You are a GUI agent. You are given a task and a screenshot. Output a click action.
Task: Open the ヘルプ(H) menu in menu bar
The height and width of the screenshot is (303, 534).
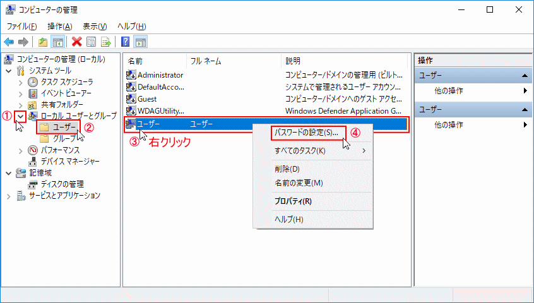click(132, 27)
